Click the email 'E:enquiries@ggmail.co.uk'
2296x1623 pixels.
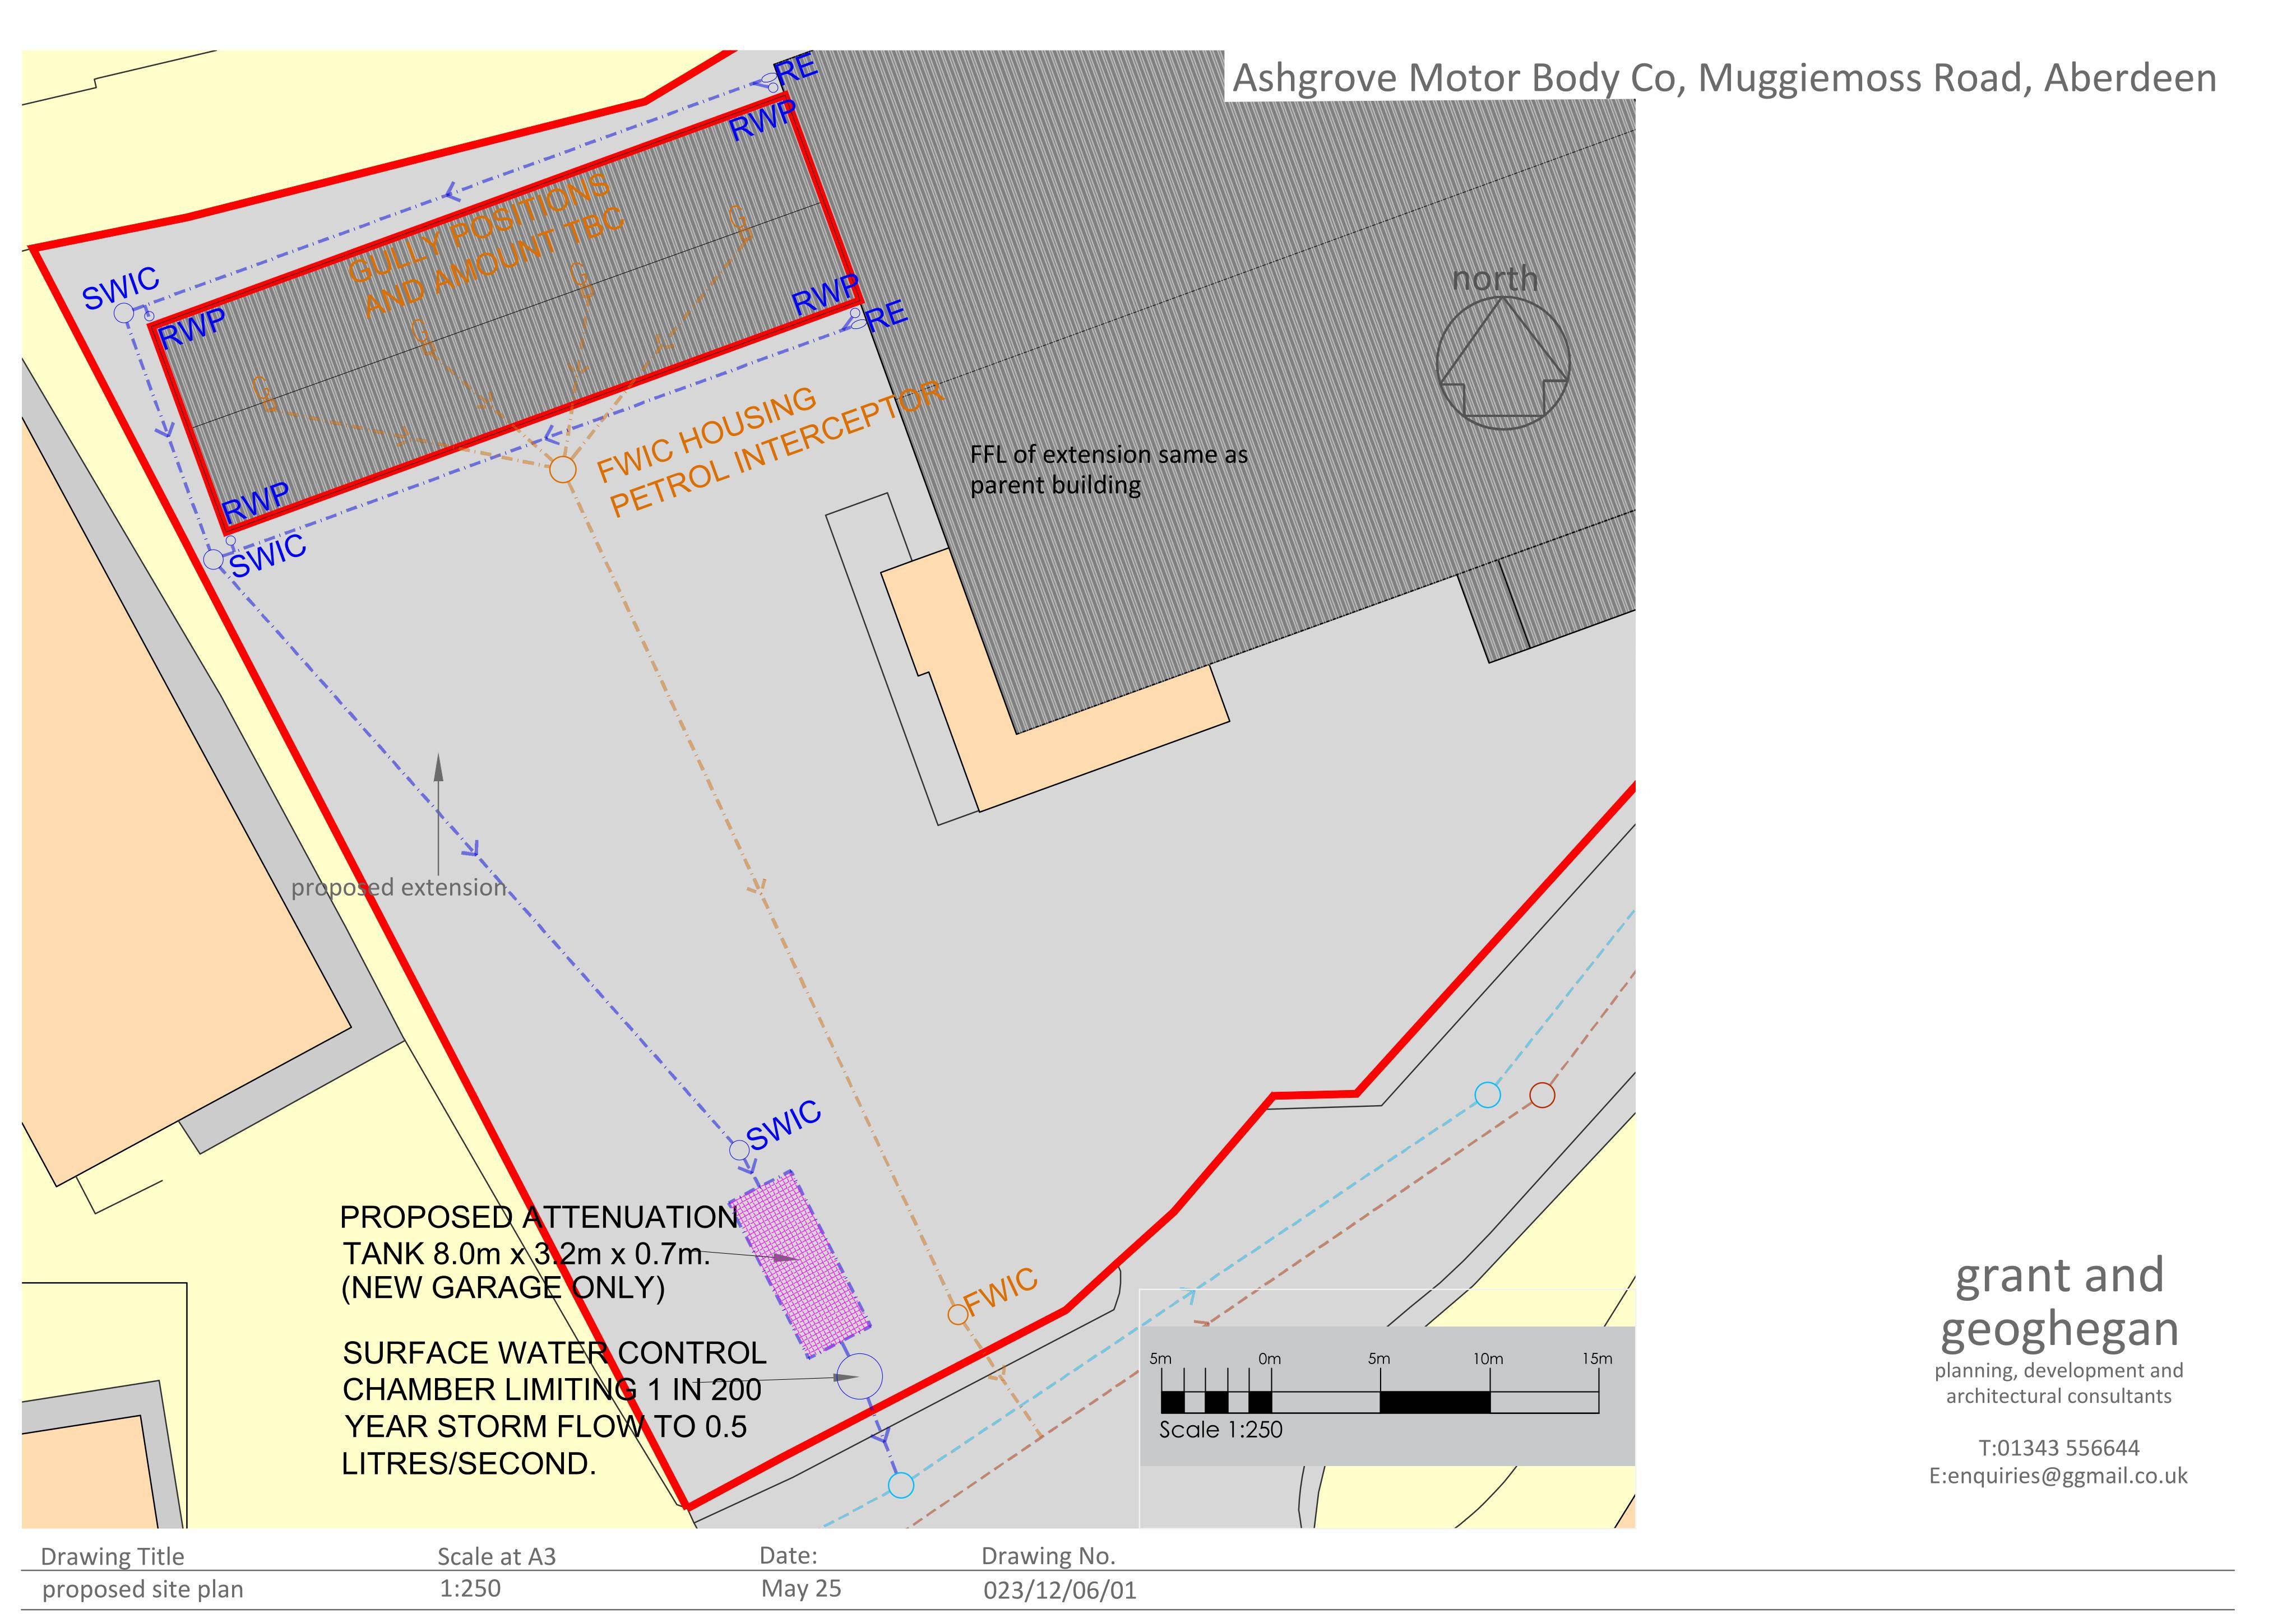coord(2058,1476)
